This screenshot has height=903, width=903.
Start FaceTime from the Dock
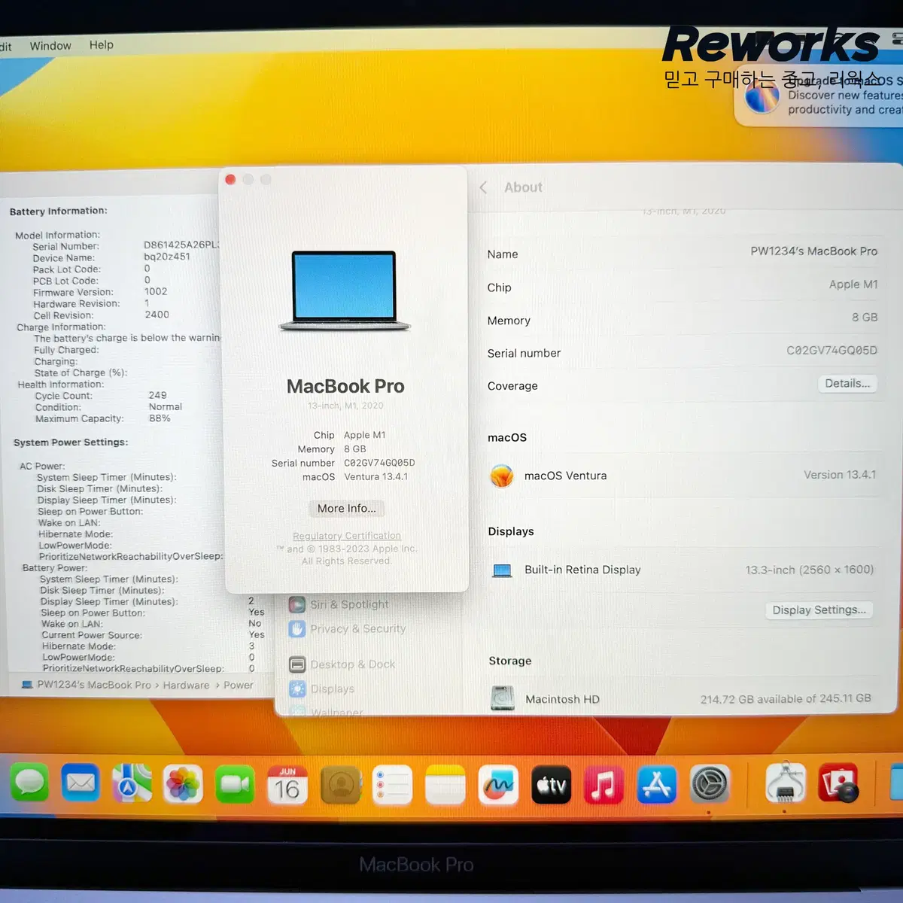[x=235, y=784]
